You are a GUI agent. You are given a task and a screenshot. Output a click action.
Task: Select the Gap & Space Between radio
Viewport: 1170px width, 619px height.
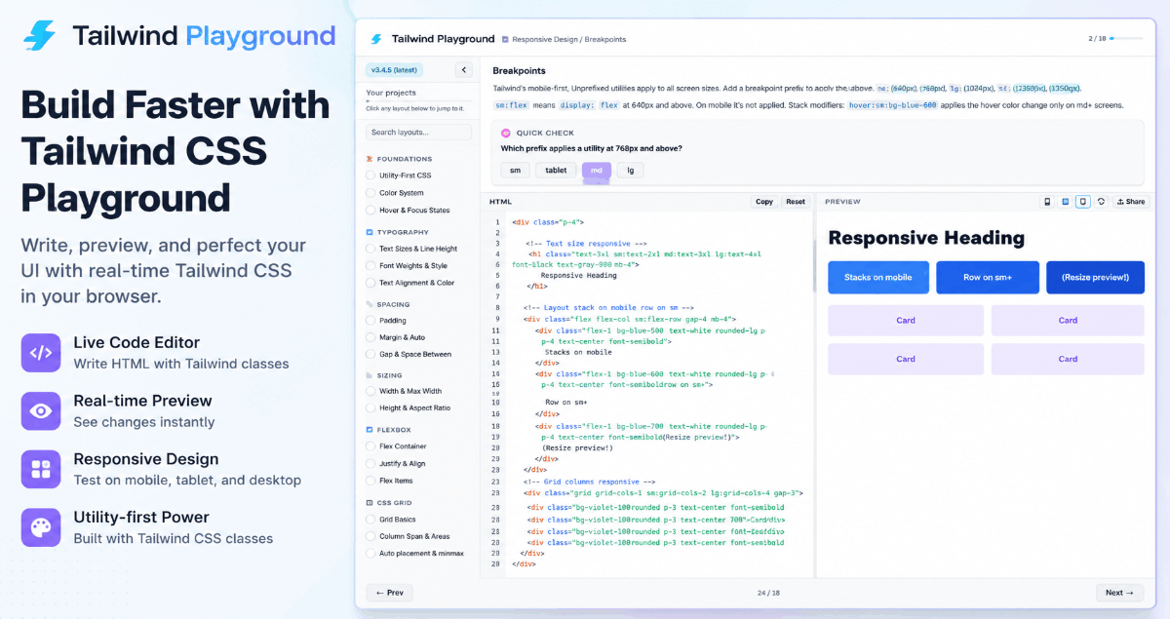tap(370, 354)
